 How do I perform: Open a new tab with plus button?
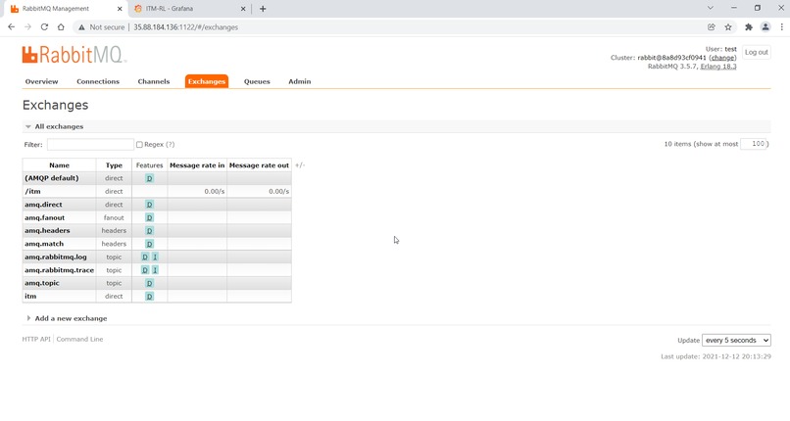[263, 9]
